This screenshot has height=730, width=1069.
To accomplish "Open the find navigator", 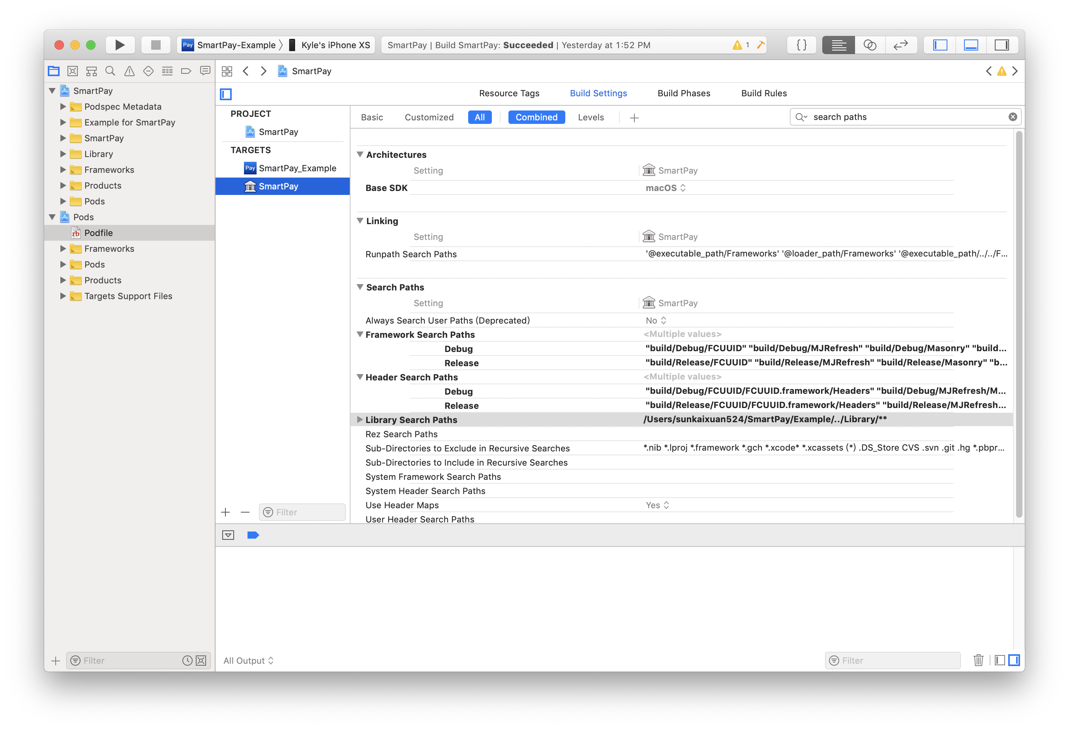I will [111, 71].
